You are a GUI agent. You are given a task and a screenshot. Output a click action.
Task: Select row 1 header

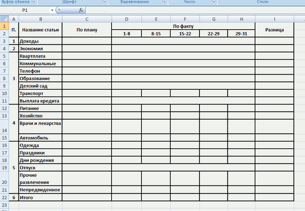coord(5,26)
